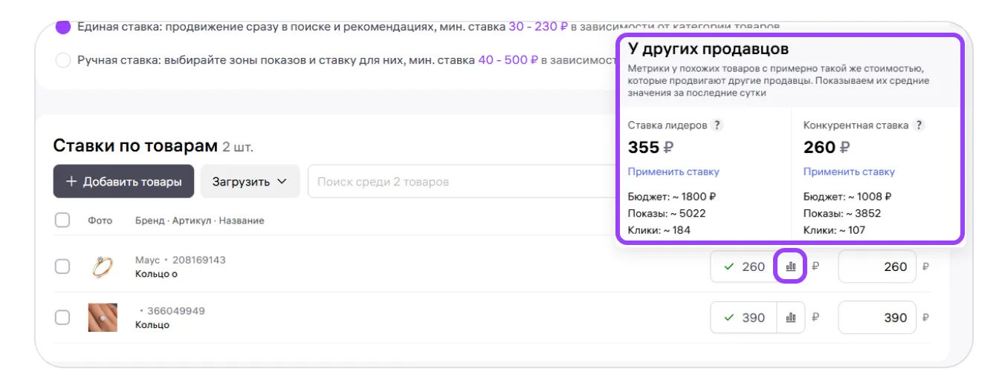This screenshot has width=999, height=389.
Task: Click the green-checkmark bid field showing 390
Action: click(x=744, y=318)
